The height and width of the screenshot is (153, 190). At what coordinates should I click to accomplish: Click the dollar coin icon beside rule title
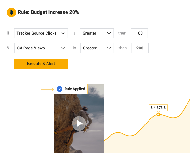click(x=11, y=12)
